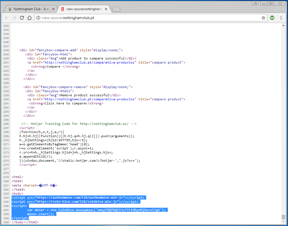
Task: Maximize the Chrome window
Action: click(271, 3)
